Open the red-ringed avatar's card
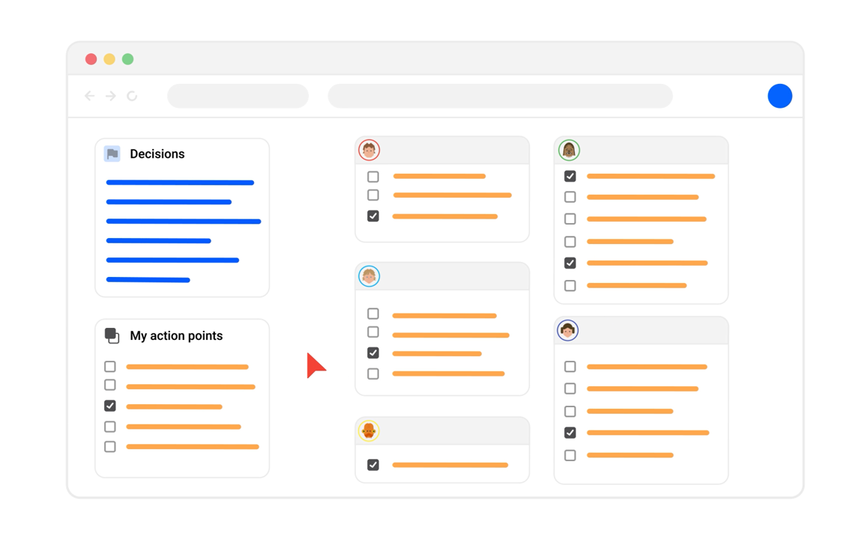This screenshot has width=867, height=539. click(369, 150)
